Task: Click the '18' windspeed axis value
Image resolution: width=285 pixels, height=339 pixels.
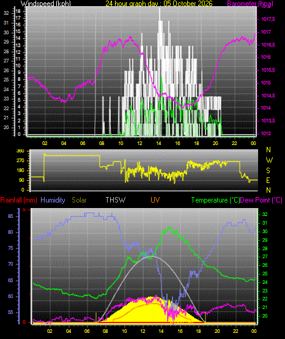Action: (18, 11)
